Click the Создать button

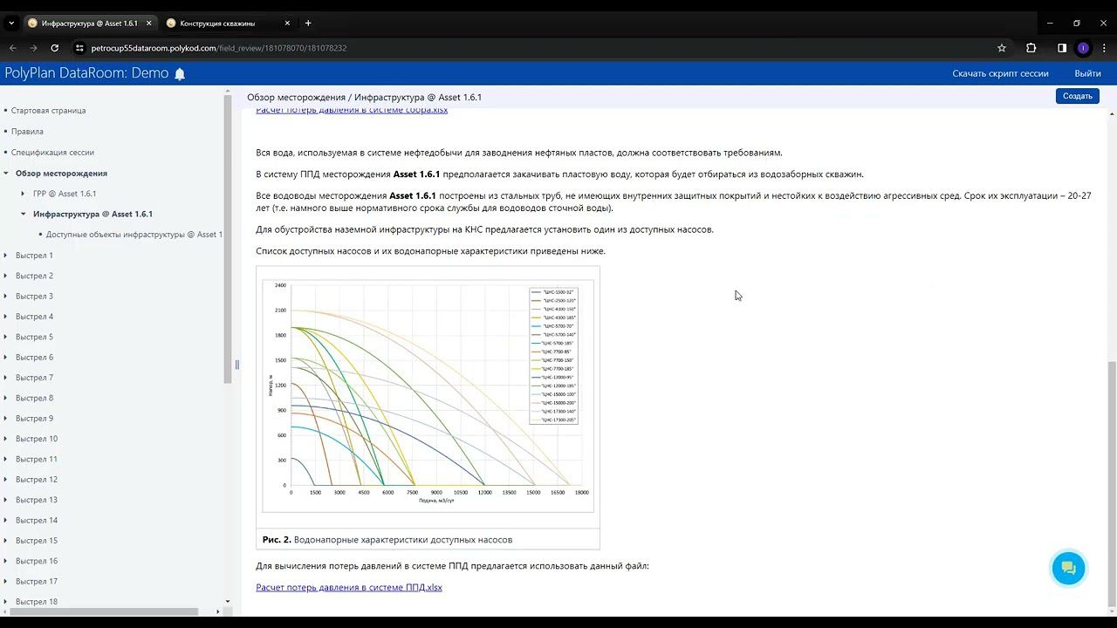tap(1077, 96)
